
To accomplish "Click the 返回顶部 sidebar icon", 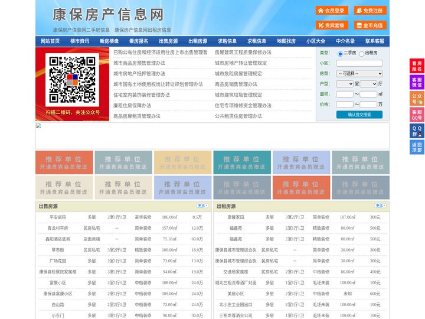I will (417, 147).
